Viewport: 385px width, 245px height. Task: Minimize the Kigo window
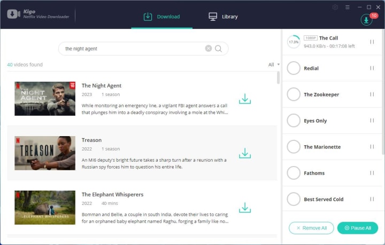point(360,7)
